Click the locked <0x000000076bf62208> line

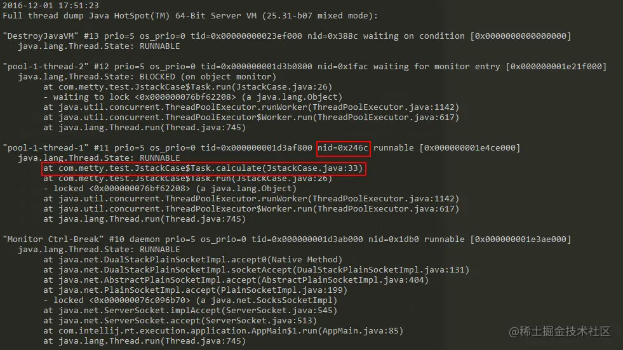pyautogui.click(x=170, y=188)
